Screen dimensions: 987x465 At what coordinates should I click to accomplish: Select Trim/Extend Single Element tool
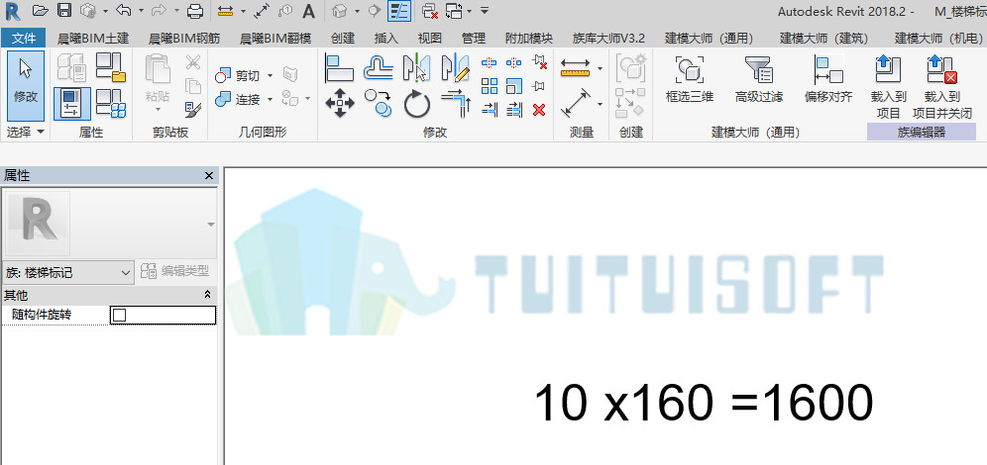(490, 110)
